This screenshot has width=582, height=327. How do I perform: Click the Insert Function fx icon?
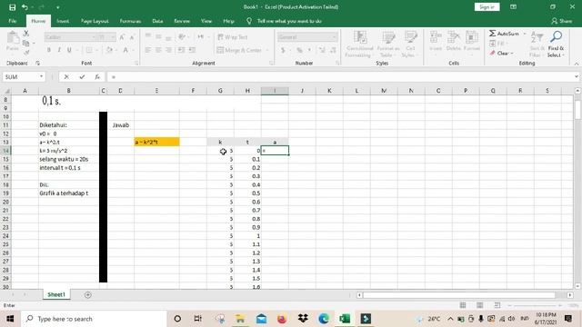point(97,76)
